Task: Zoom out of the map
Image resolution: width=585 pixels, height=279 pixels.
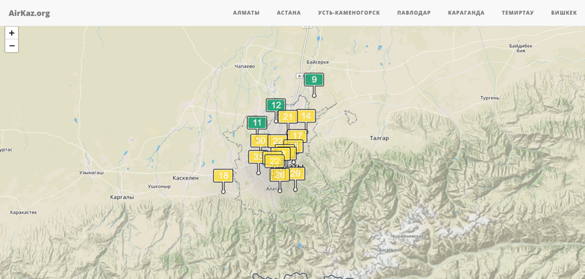Action: [12, 46]
